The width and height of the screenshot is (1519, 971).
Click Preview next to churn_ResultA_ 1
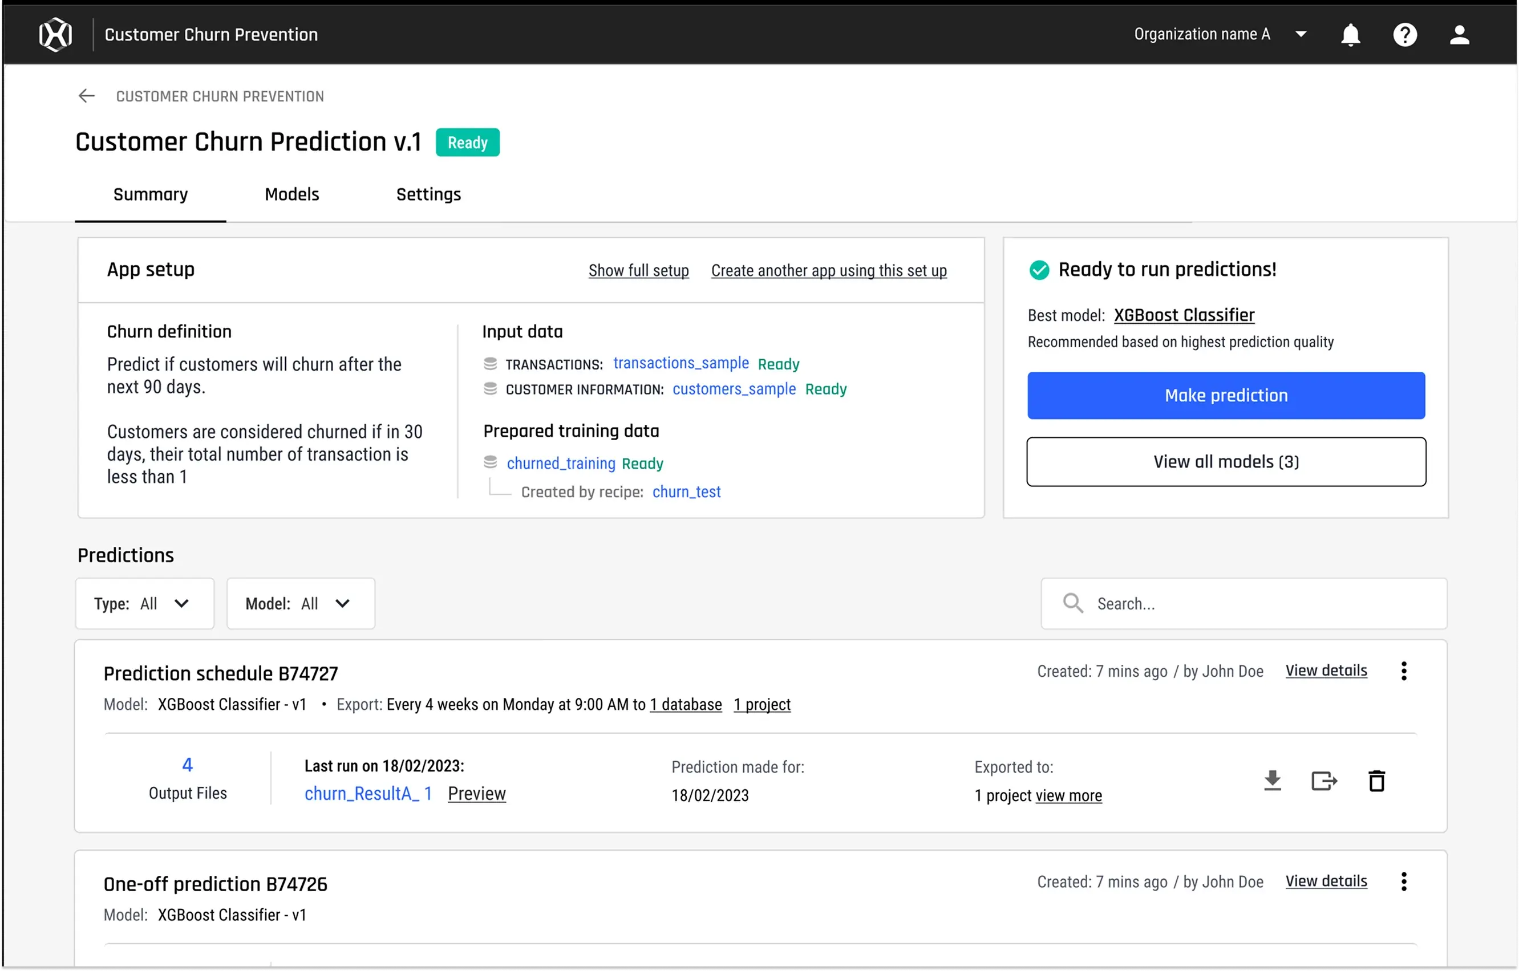coord(477,794)
